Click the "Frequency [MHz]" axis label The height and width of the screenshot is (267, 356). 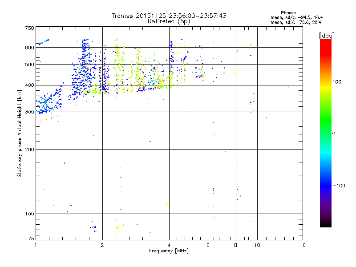pos(169,251)
